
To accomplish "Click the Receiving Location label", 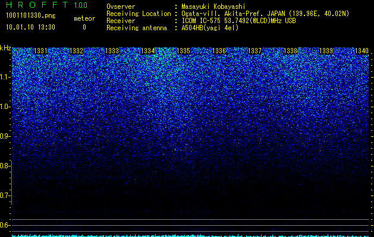I will [139, 14].
